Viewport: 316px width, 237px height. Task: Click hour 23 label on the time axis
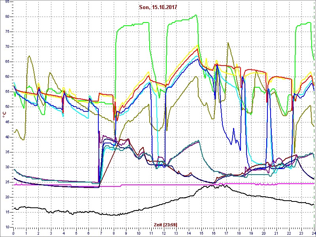click(301, 233)
